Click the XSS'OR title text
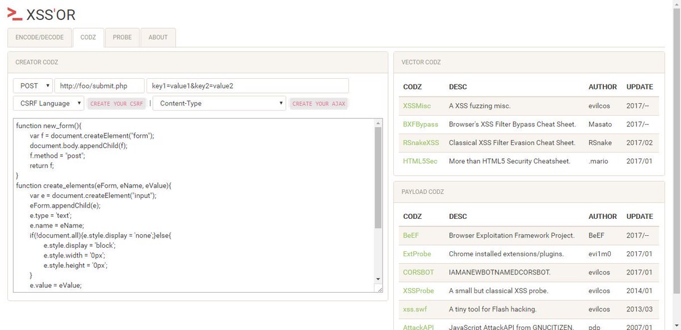The image size is (681, 330). 51,14
